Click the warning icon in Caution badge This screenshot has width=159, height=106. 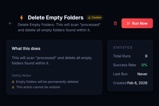tap(89, 17)
